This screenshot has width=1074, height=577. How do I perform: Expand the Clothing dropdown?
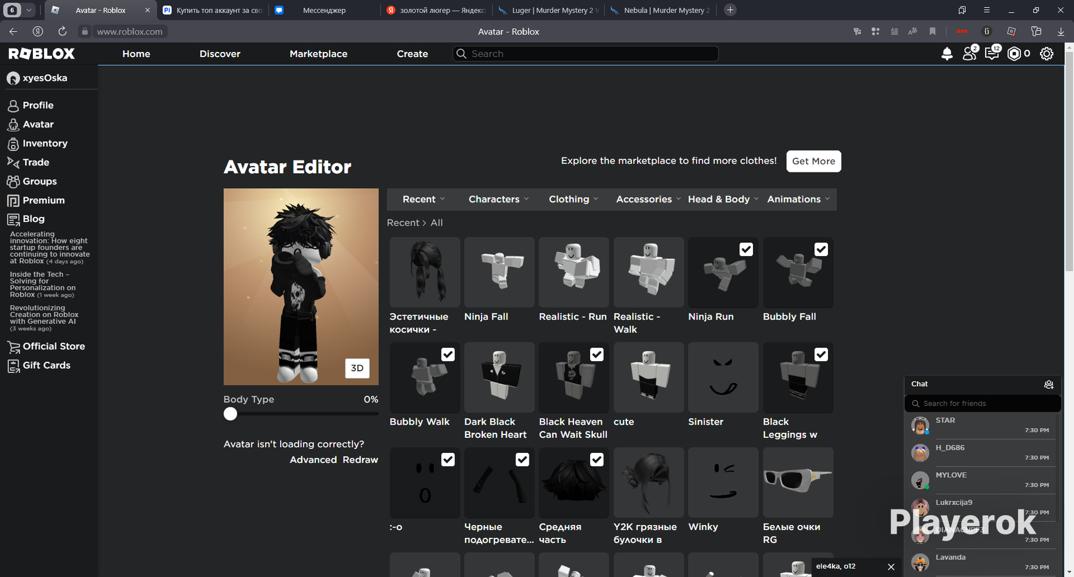tap(573, 199)
